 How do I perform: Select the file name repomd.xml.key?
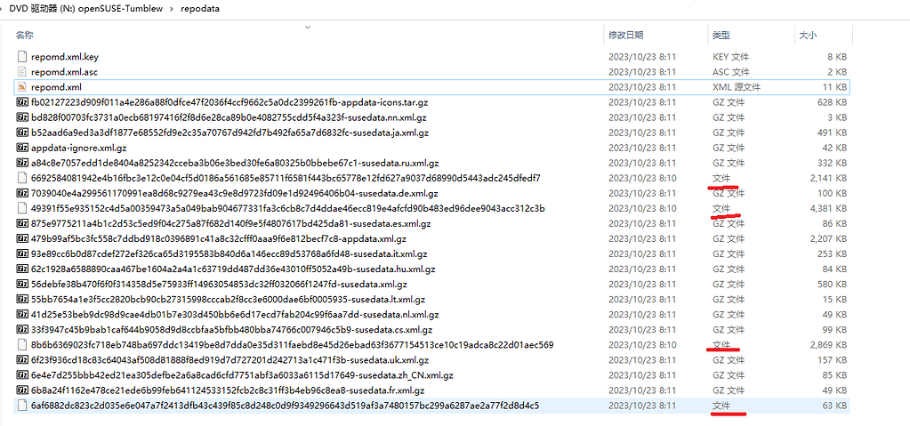pos(65,57)
